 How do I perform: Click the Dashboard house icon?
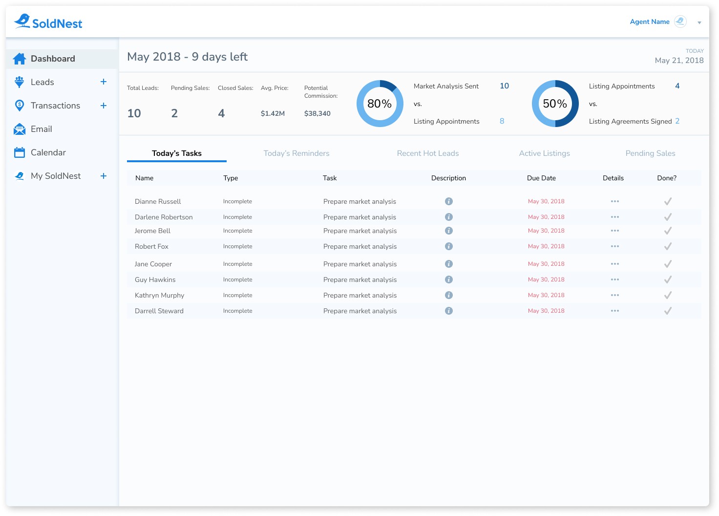pos(20,59)
